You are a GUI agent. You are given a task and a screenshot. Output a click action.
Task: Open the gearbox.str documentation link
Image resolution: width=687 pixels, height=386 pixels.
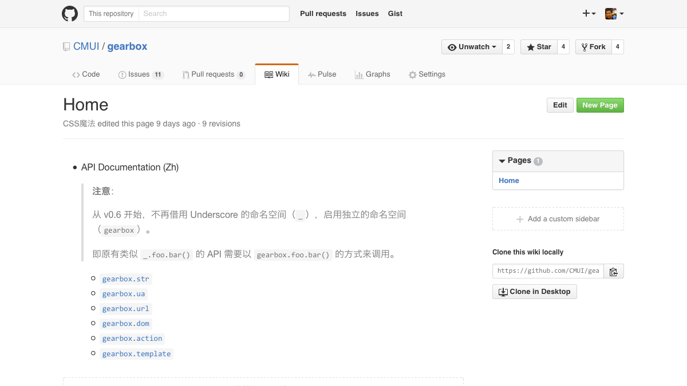[125, 279]
